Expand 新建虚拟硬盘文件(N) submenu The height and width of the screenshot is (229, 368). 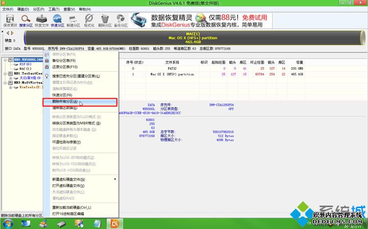point(81,180)
